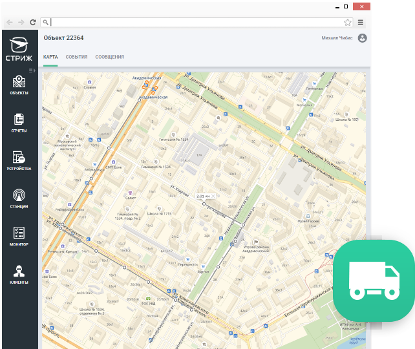
Task: Go to the Устройства devices section
Action: point(19,160)
